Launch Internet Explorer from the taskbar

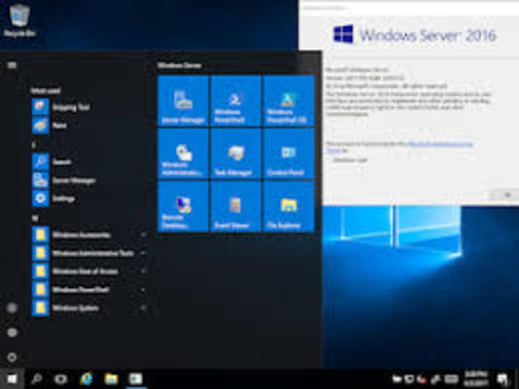pyautogui.click(x=86, y=378)
